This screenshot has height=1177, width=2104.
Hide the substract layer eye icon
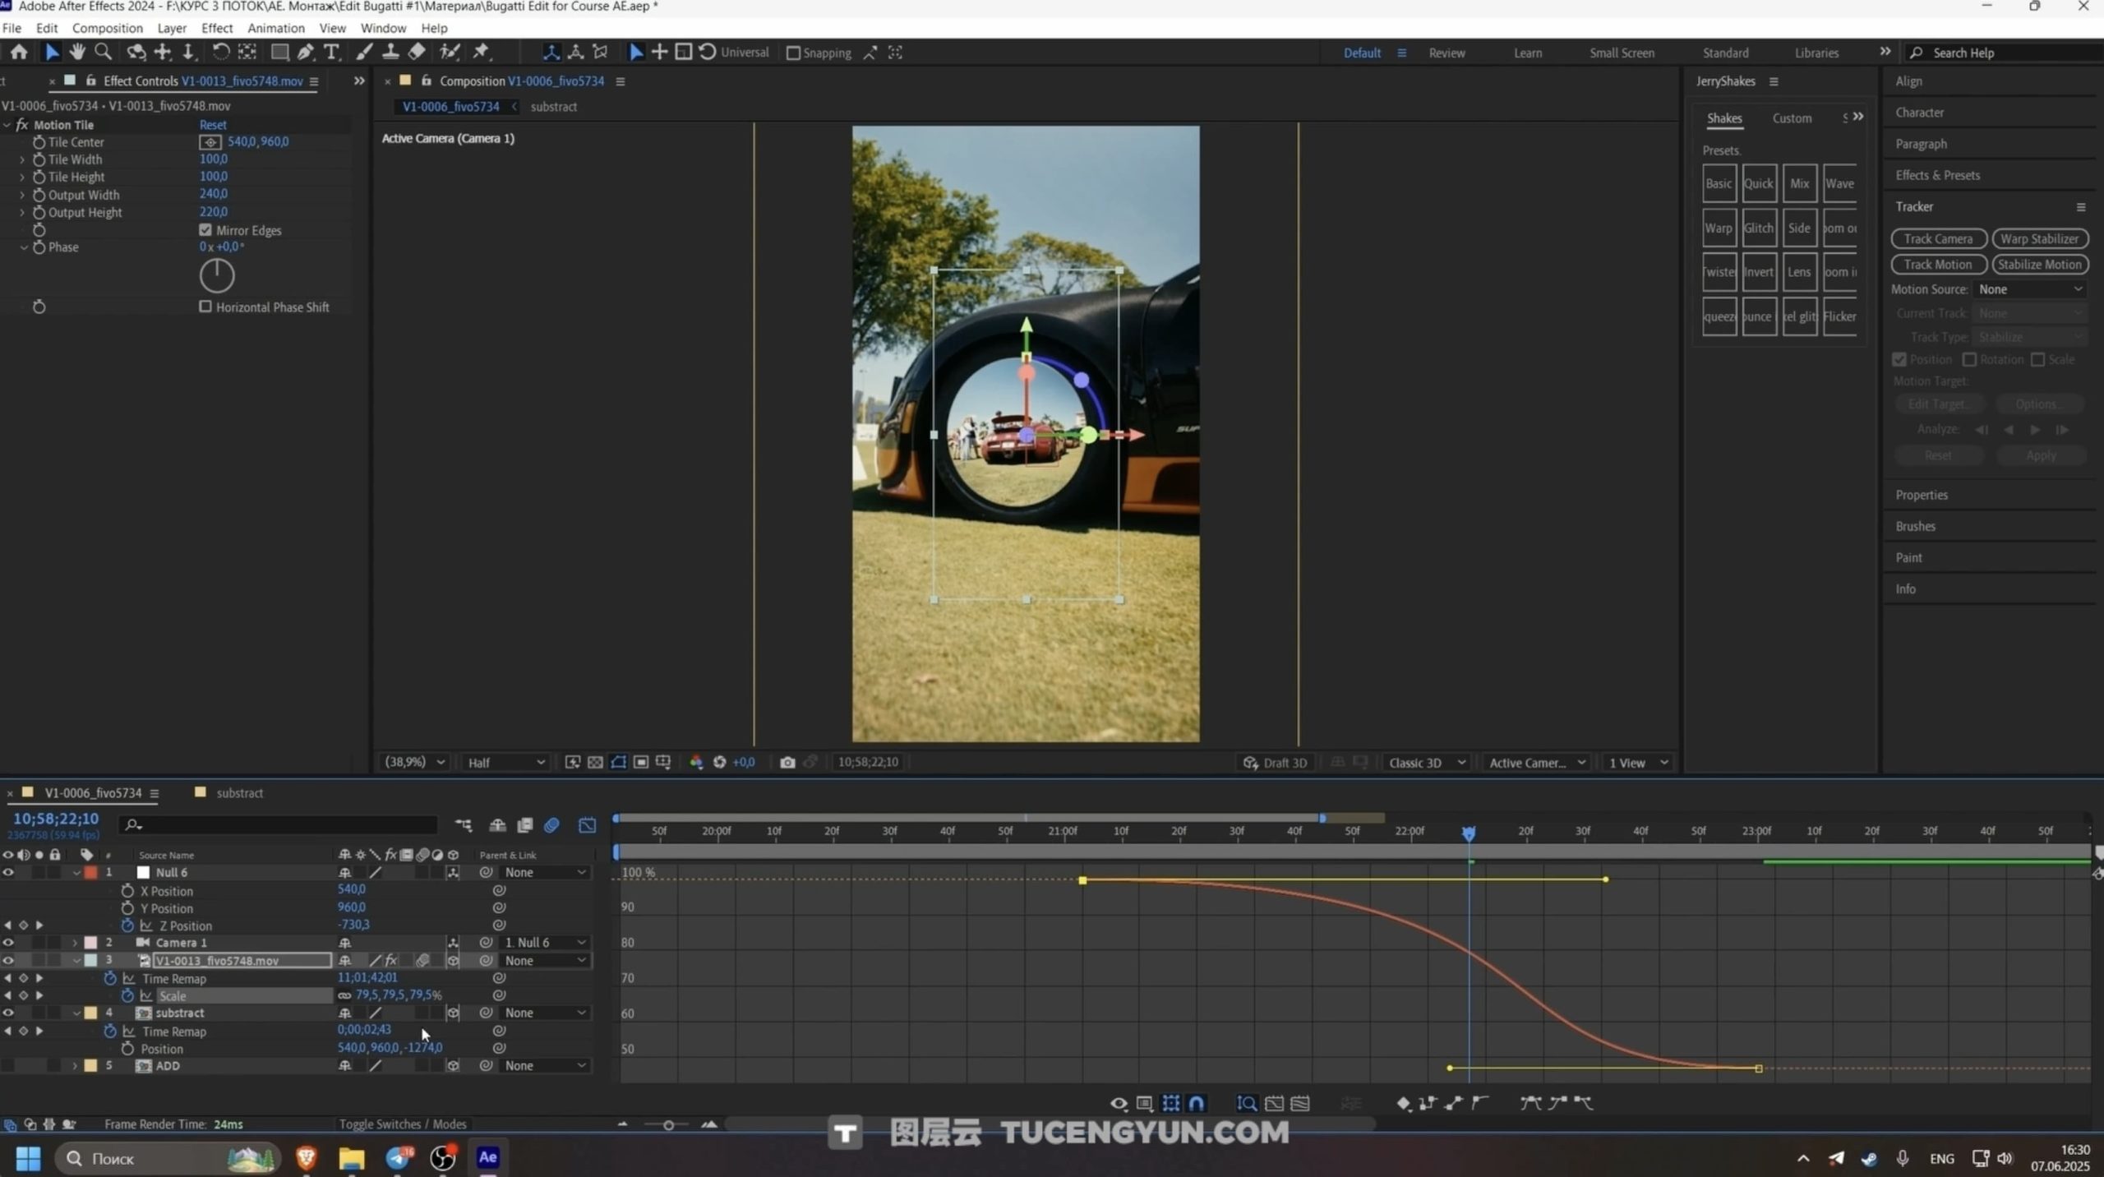click(x=8, y=1013)
